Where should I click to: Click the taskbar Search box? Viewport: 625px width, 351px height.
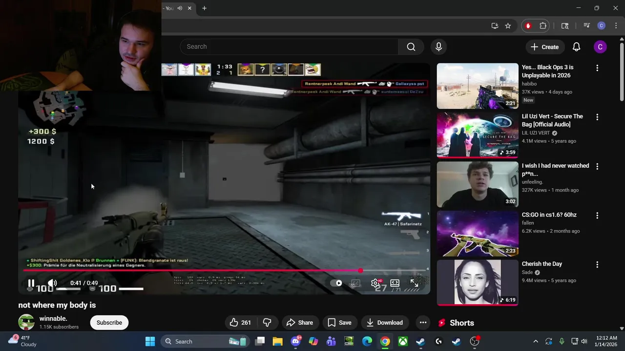pos(204,341)
